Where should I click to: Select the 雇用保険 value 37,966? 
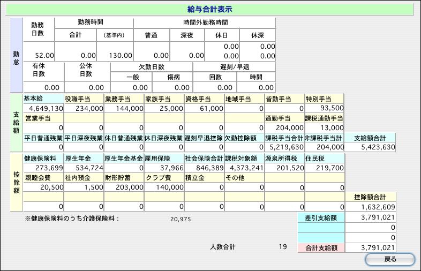(164, 168)
